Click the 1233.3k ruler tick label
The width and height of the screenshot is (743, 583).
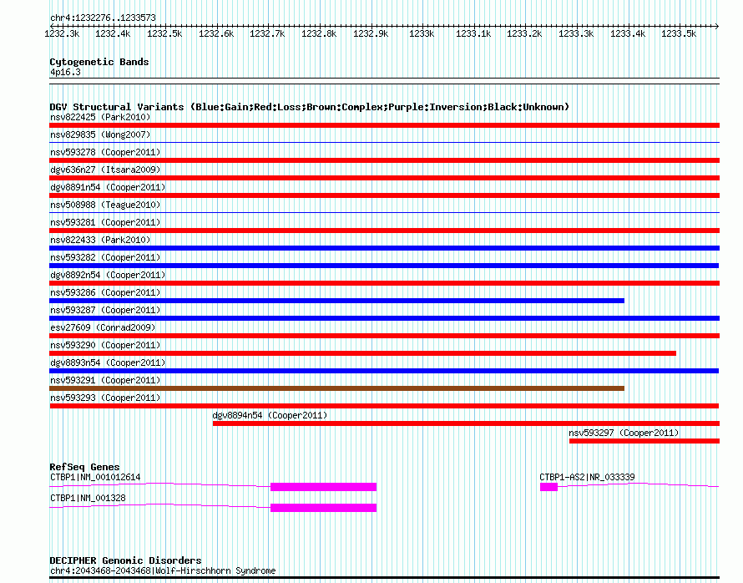[576, 33]
